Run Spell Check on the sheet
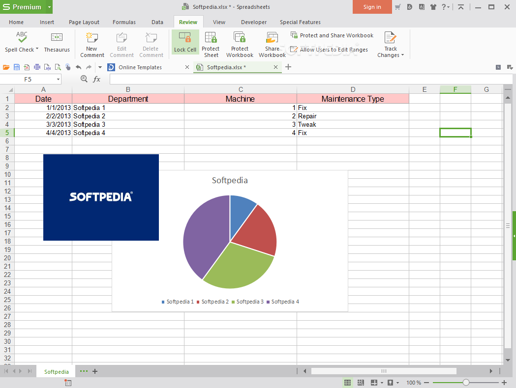The width and height of the screenshot is (516, 388). [21, 42]
